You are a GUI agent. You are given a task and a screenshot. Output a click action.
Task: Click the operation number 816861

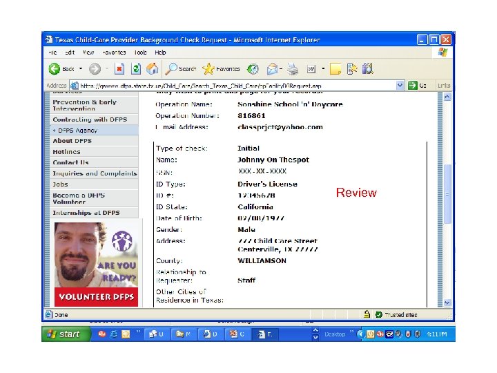point(251,115)
